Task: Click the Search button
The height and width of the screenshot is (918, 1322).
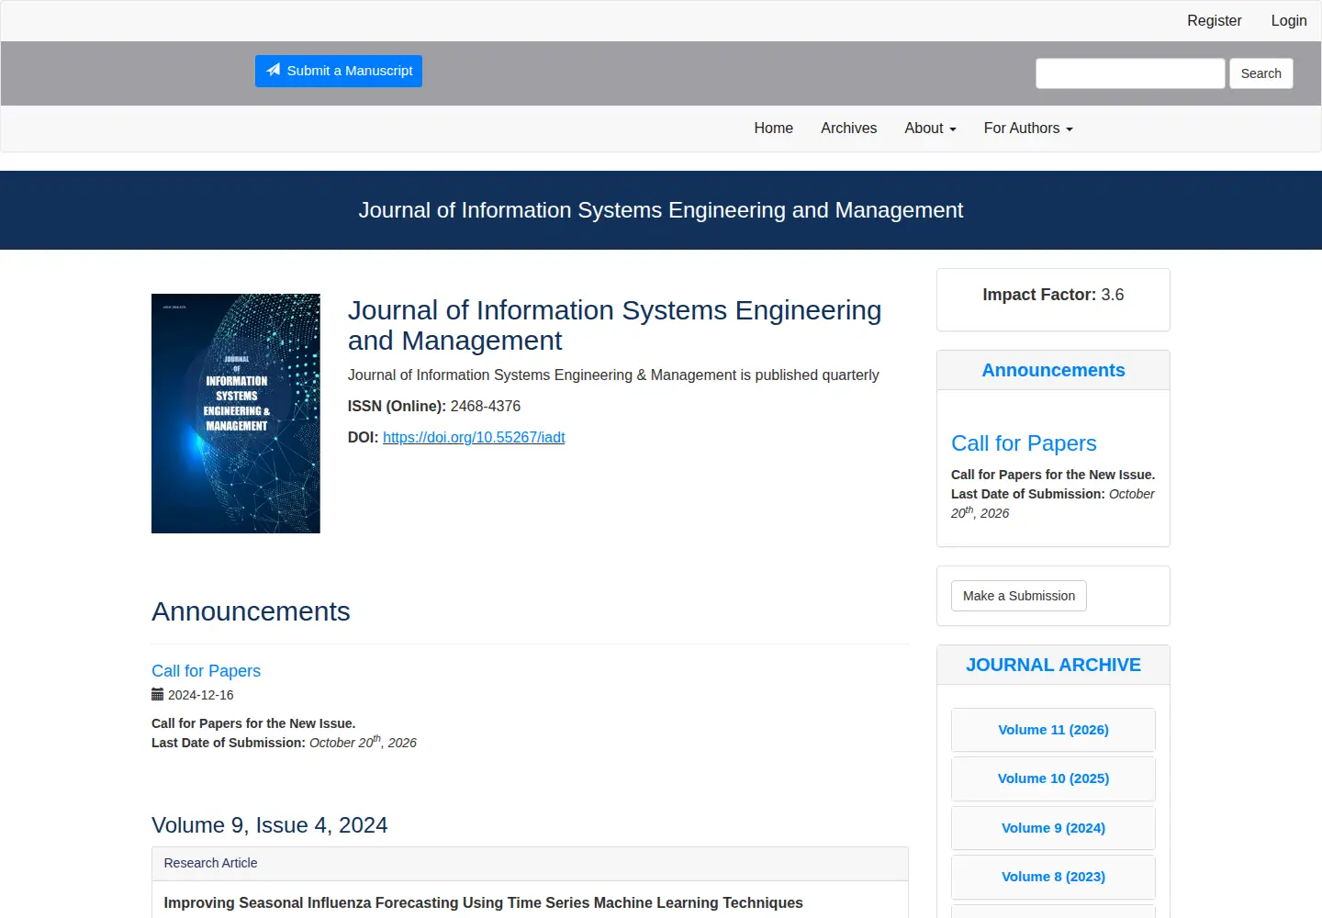Action: click(x=1260, y=73)
